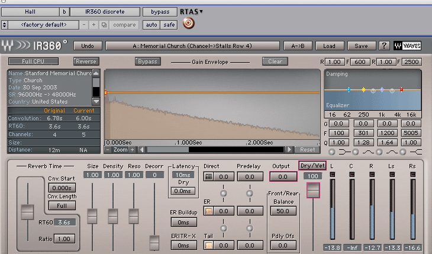
Task: Click the Clear gain envelope button
Action: tap(275, 62)
